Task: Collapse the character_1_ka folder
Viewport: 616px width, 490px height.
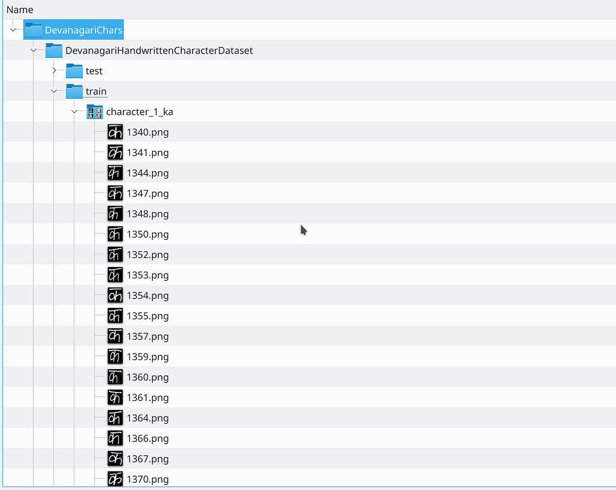Action: coord(74,111)
